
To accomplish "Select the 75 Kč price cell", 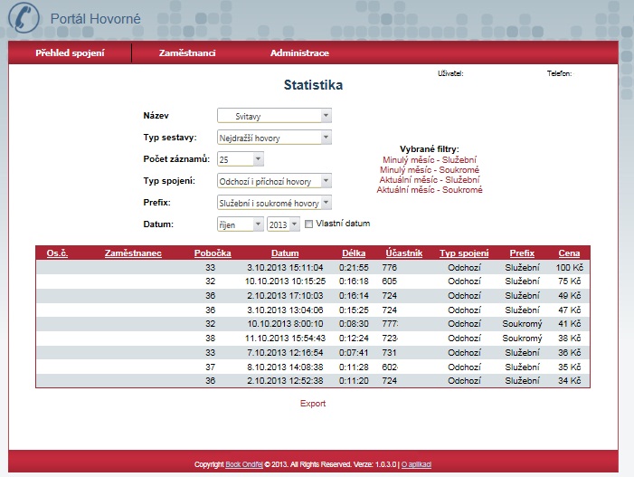I will click(569, 281).
